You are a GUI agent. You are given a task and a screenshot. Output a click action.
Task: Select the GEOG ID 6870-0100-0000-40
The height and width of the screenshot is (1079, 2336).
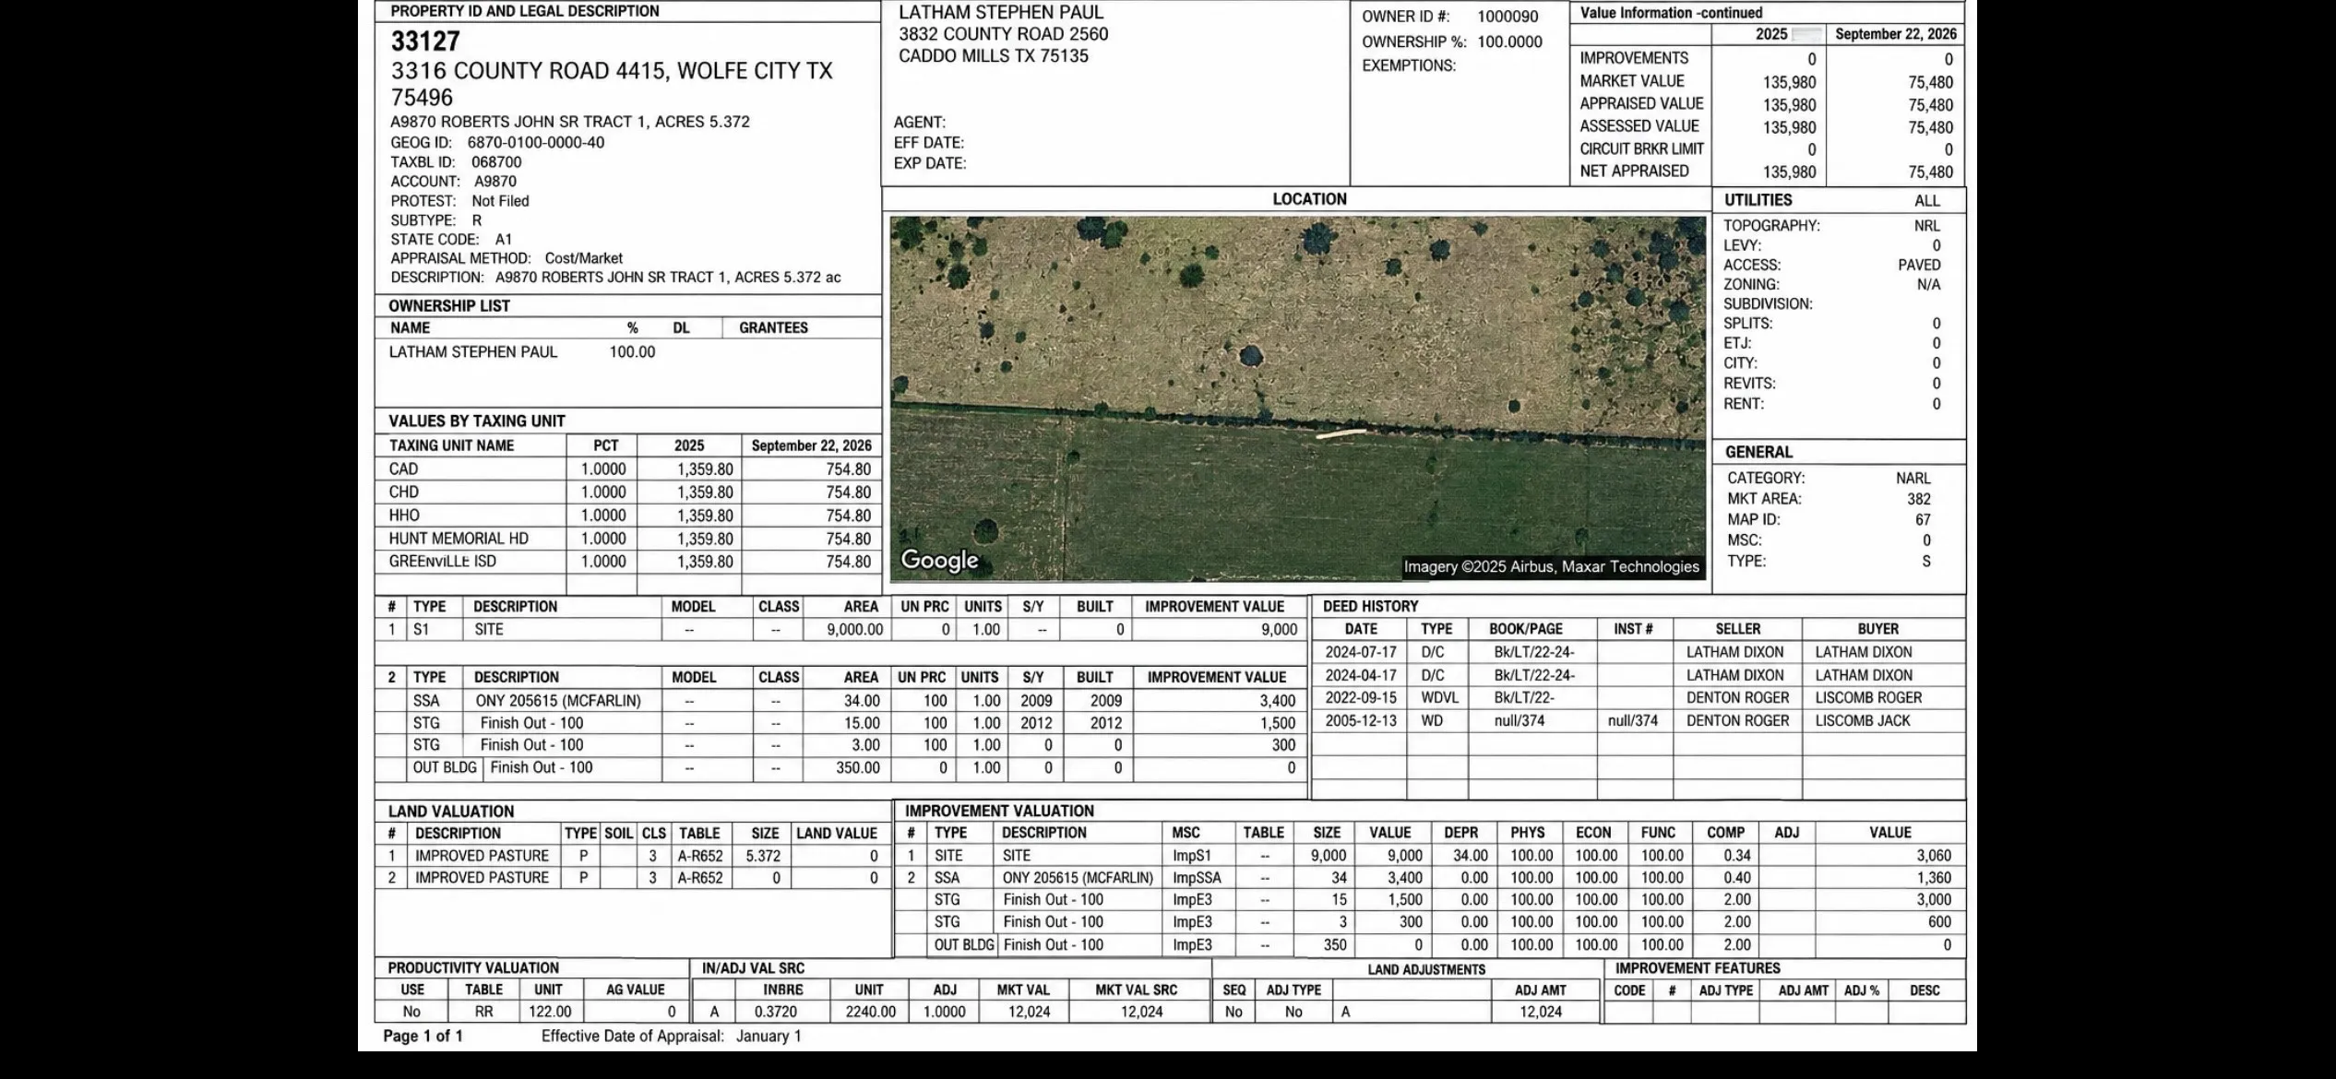pyautogui.click(x=536, y=143)
